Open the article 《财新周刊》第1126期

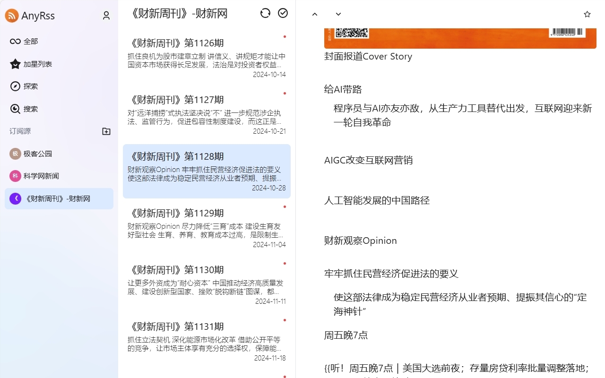click(207, 58)
